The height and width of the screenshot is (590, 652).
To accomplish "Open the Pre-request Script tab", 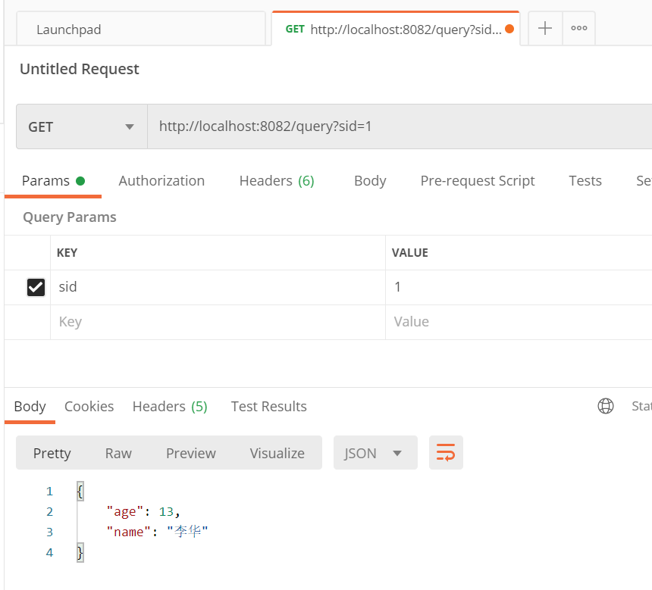I will 478,180.
